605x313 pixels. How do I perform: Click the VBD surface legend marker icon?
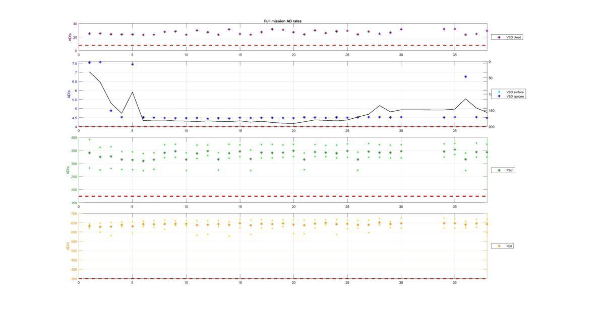click(x=500, y=92)
